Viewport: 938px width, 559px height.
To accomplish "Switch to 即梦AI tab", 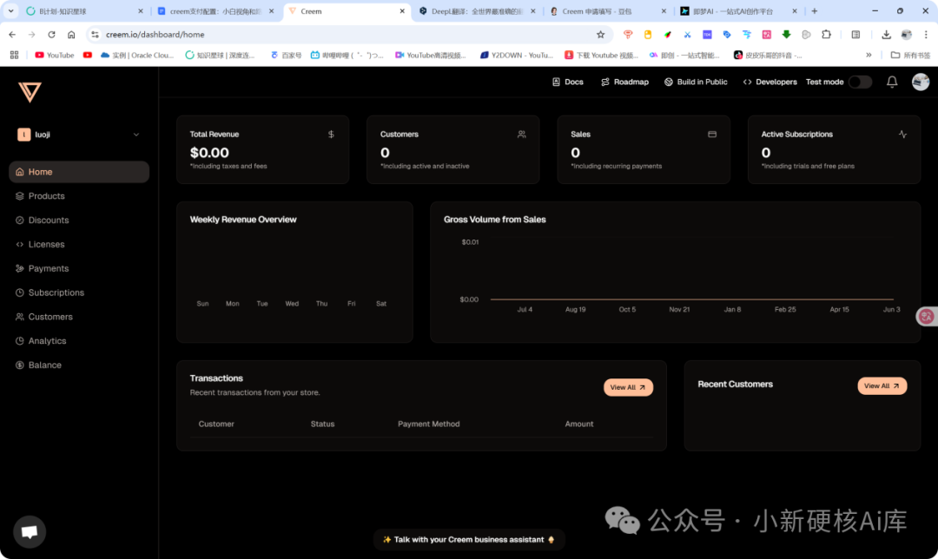I will pyautogui.click(x=738, y=11).
